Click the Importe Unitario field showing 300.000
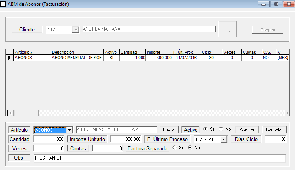 (x=126, y=139)
